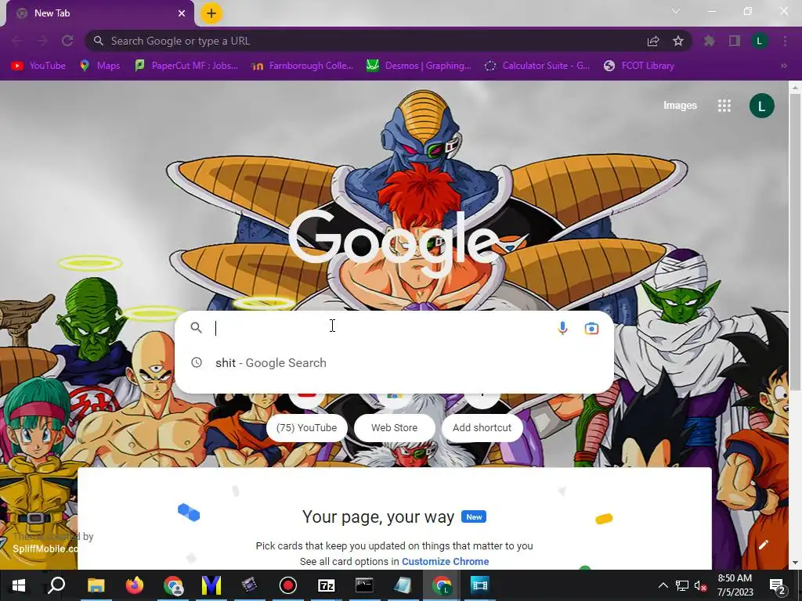Open the yellow M app in taskbar
This screenshot has width=802, height=601.
click(211, 585)
